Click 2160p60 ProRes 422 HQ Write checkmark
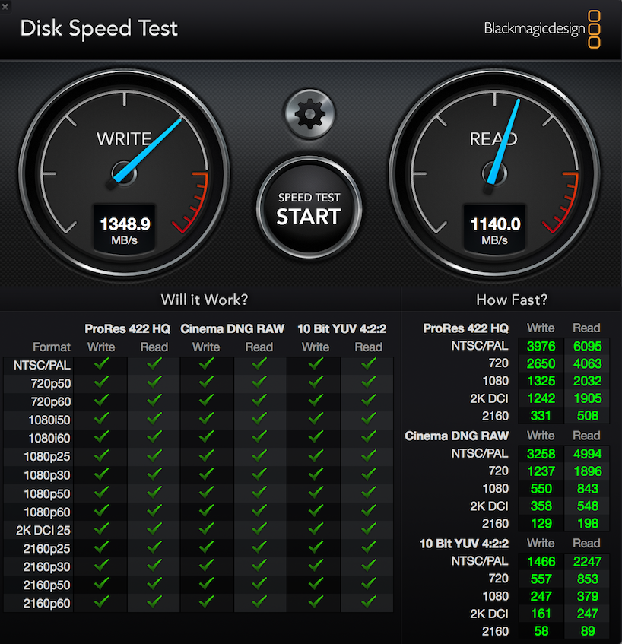The width and height of the screenshot is (622, 644). [x=101, y=602]
